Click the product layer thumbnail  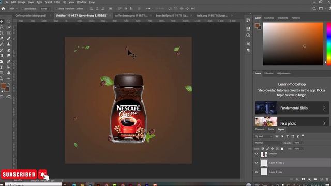[264, 154]
